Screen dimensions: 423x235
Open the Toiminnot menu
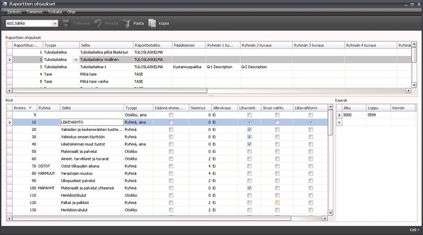(35, 12)
